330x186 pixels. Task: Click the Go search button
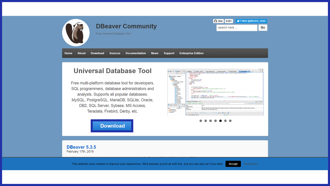[x=263, y=28]
